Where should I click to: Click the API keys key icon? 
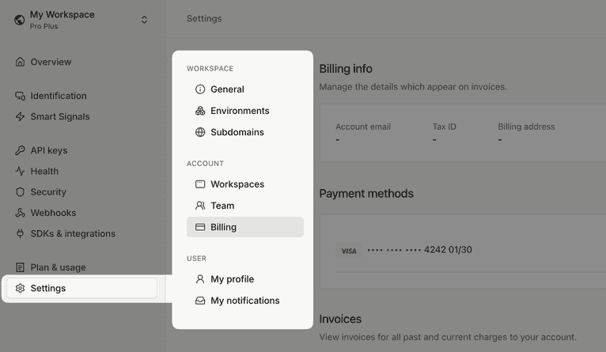[21, 150]
